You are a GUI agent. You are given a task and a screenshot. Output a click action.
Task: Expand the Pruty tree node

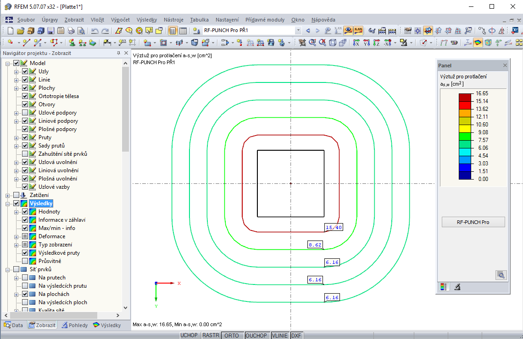click(17, 137)
